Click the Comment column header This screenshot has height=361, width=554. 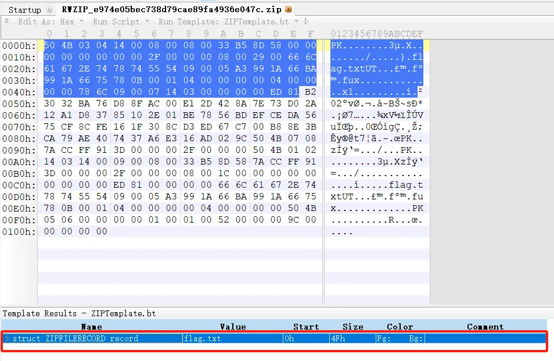click(x=485, y=327)
